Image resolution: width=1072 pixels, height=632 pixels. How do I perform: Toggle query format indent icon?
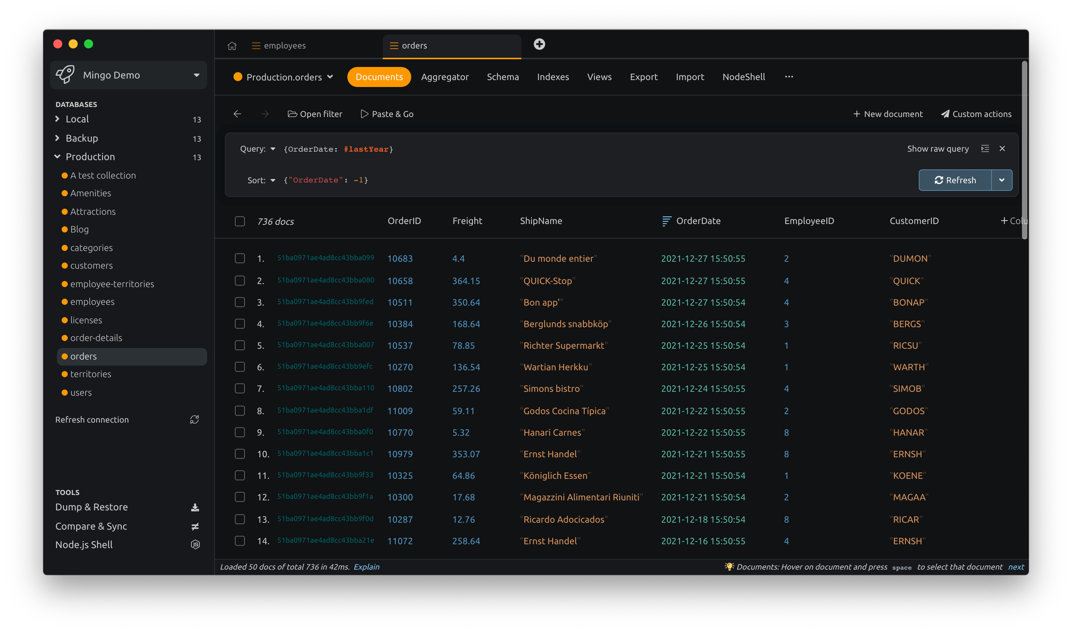(x=985, y=149)
